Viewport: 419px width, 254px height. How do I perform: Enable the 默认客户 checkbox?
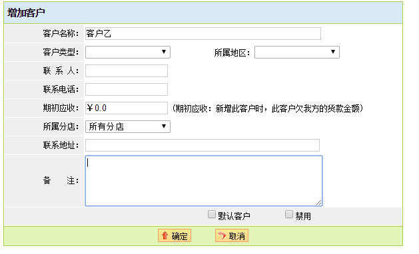212,215
